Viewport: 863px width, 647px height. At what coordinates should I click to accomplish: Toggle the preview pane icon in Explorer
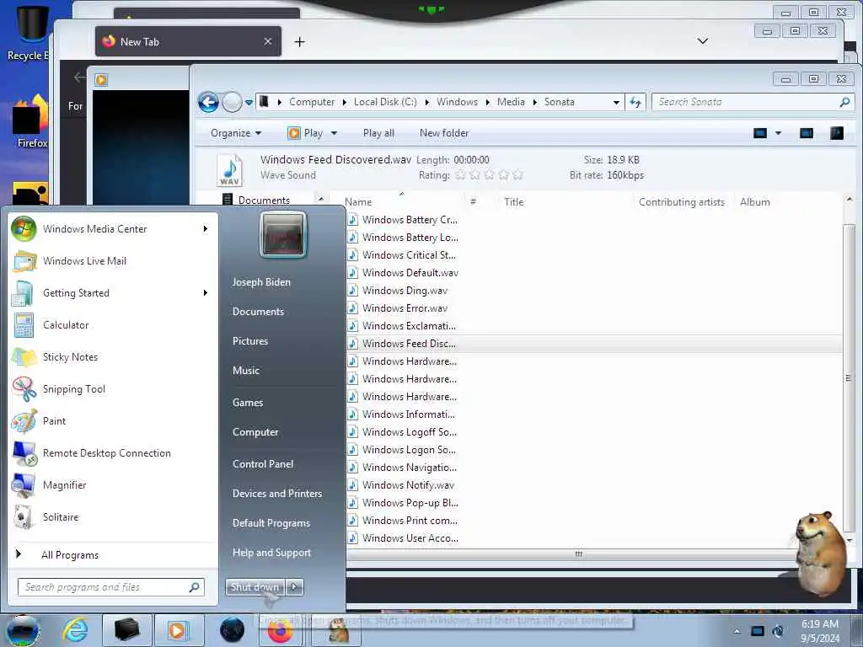pyautogui.click(x=807, y=133)
